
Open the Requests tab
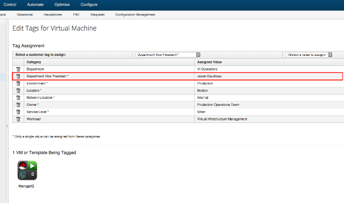pos(98,15)
